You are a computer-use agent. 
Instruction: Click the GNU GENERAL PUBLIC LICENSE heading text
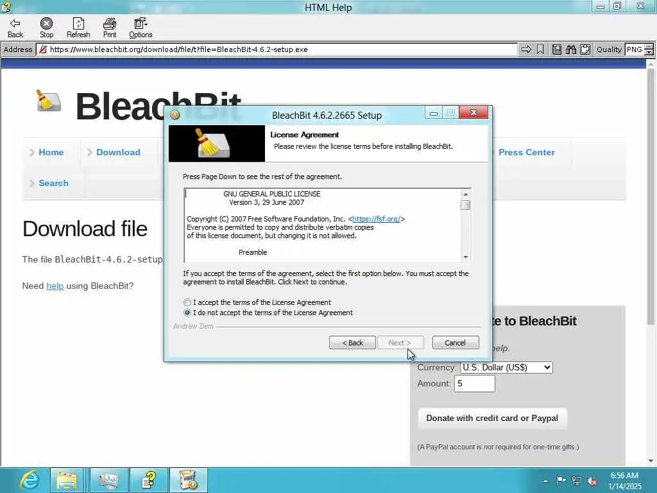pos(272,194)
